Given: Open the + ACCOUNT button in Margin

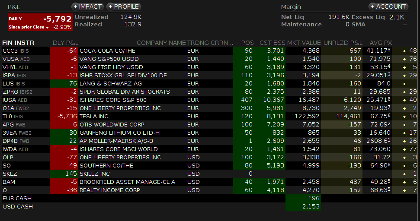Looking at the screenshot, I should pos(388,6).
